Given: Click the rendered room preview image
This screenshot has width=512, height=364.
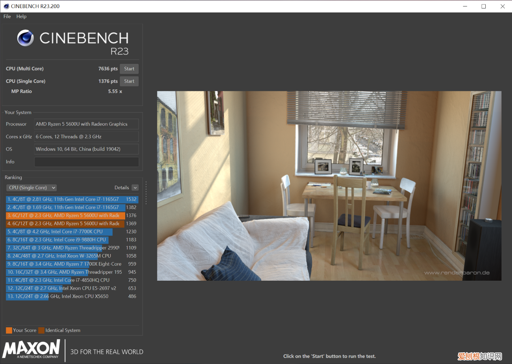Looking at the screenshot, I should coord(329,186).
